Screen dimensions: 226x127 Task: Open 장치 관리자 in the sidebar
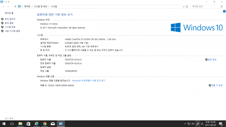(x=10, y=19)
